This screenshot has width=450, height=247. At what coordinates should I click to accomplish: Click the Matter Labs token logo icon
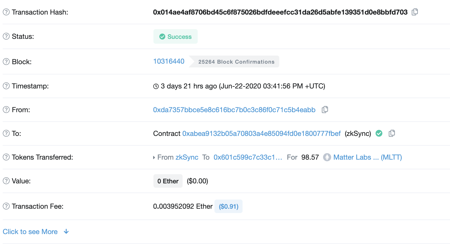(x=327, y=157)
